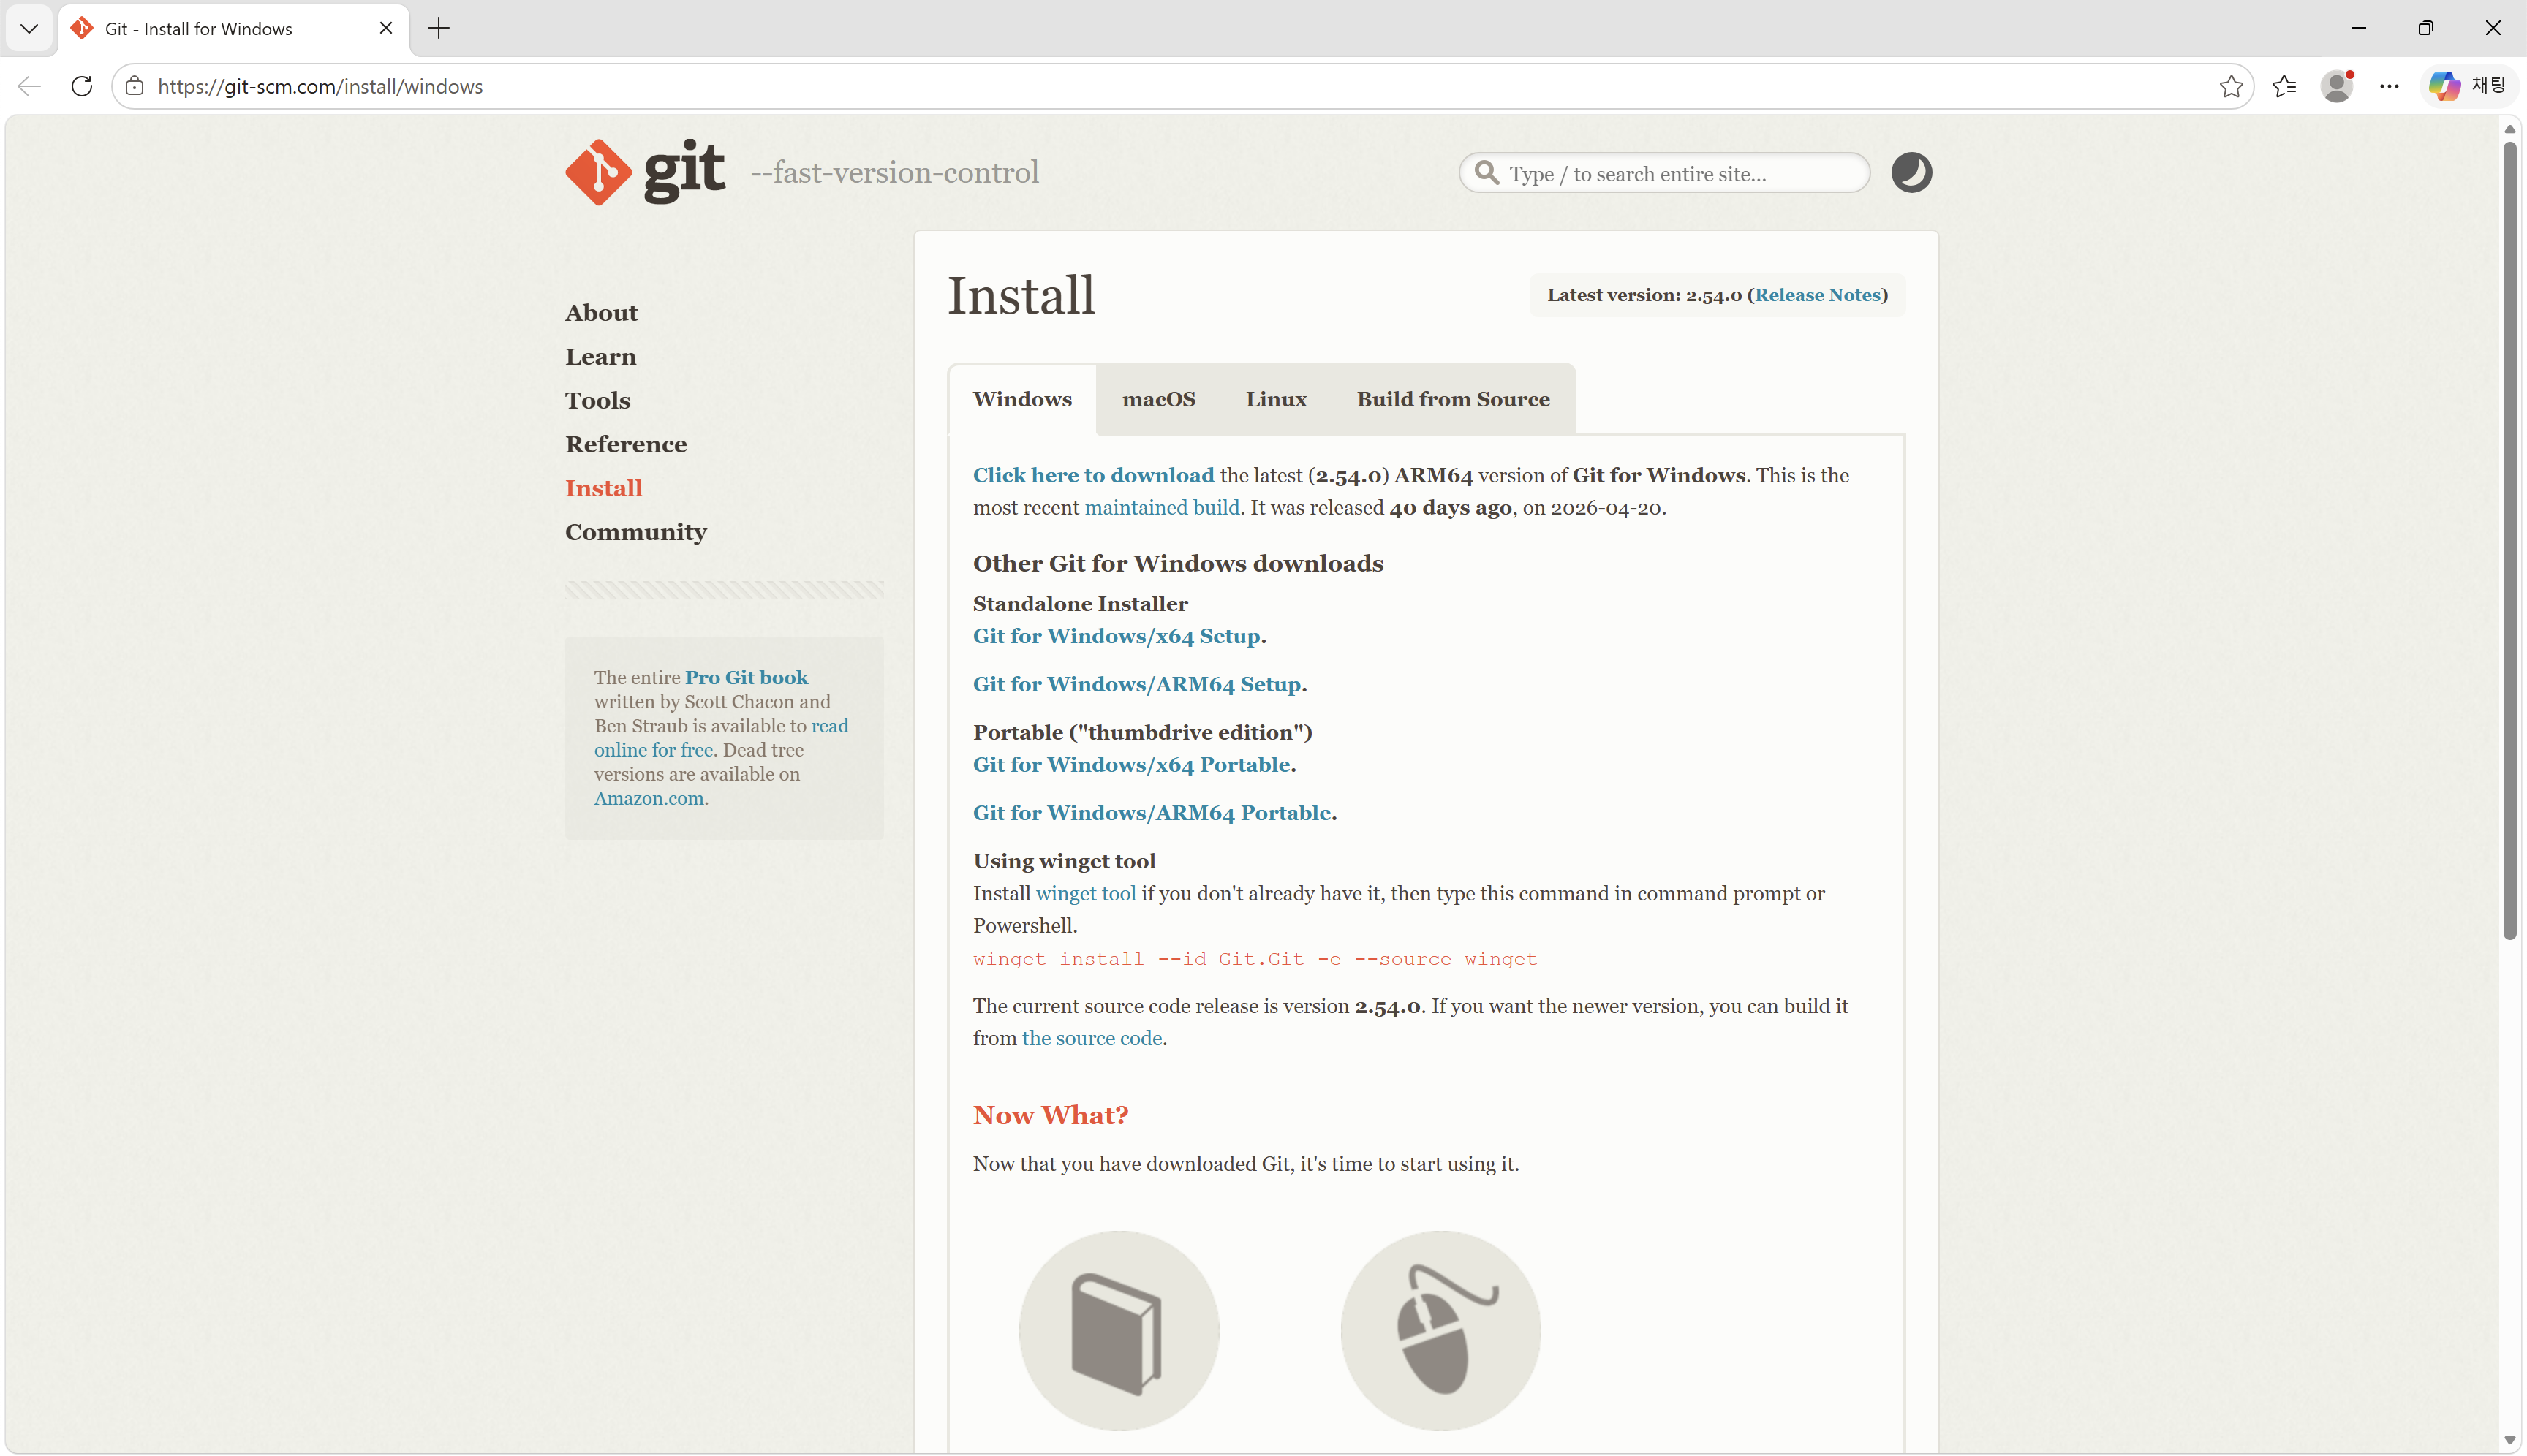Open the Install sidebar section
2527x1456 pixels.
(603, 488)
